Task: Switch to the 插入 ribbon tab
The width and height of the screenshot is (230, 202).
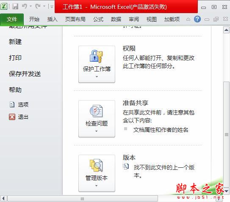Action: (x=52, y=19)
